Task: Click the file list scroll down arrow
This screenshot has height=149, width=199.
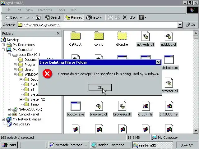Action: pyautogui.click(x=196, y=131)
